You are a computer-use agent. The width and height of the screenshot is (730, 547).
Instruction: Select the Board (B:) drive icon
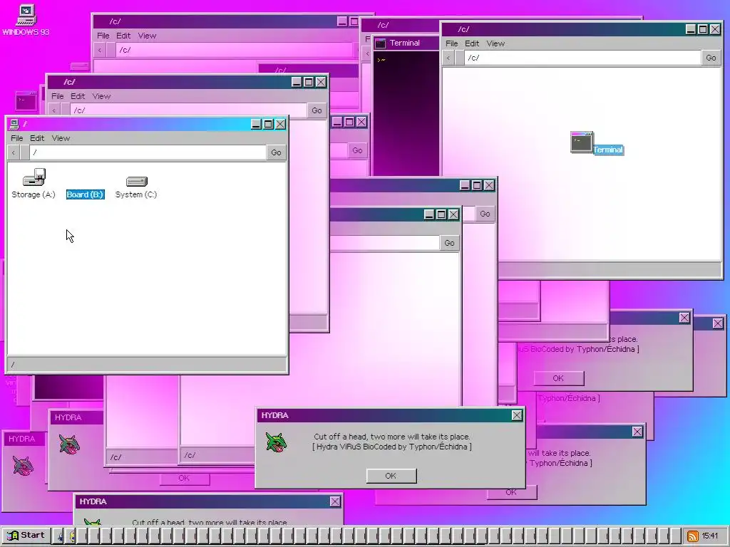tap(86, 194)
